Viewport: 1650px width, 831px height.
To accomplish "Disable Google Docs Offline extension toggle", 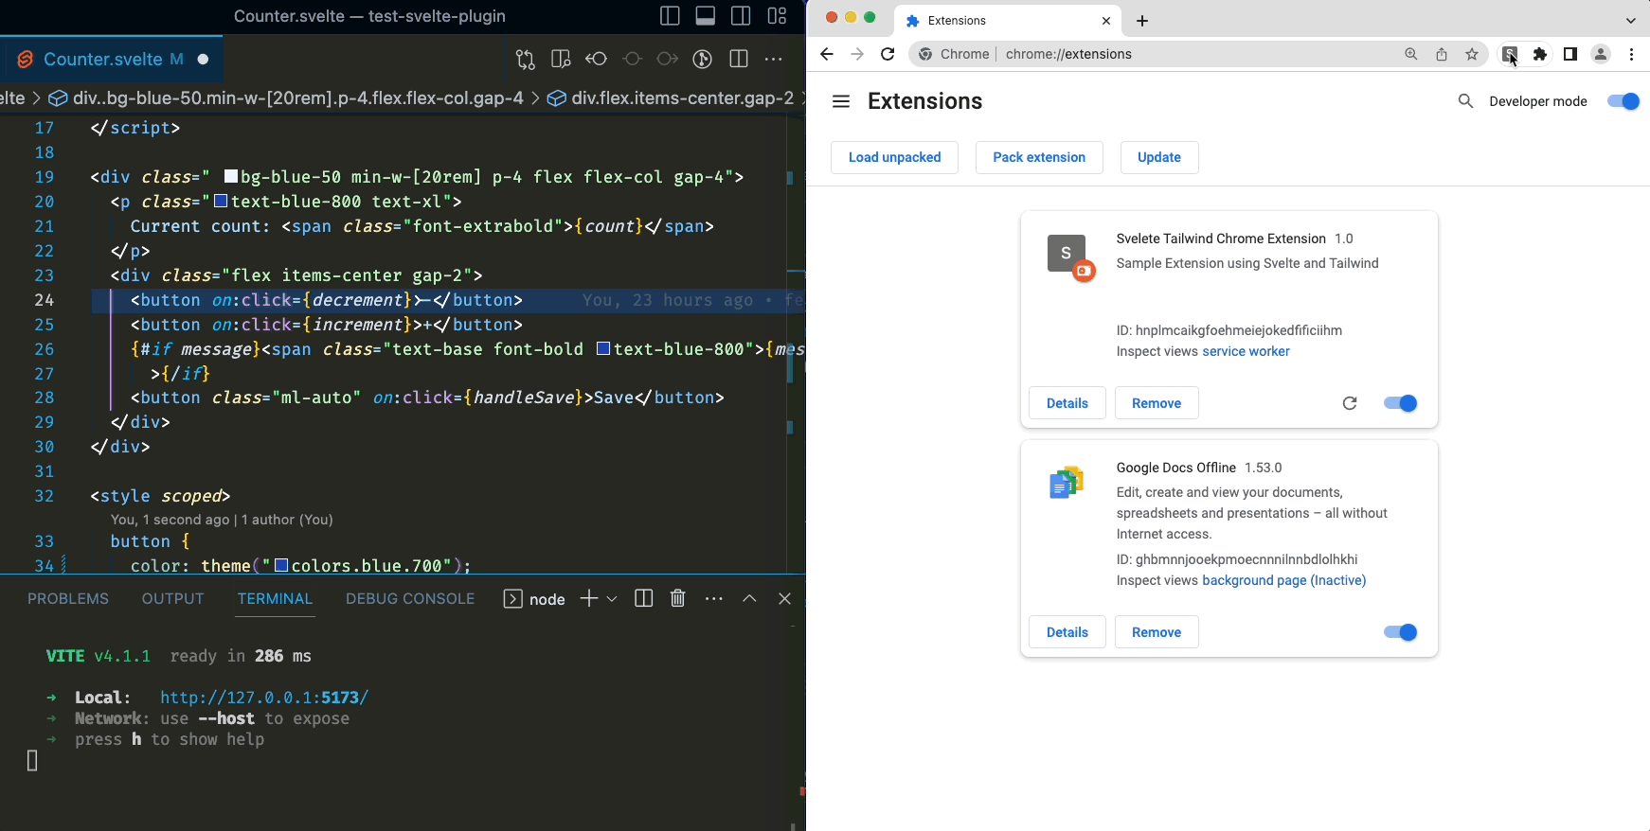I will [1400, 632].
